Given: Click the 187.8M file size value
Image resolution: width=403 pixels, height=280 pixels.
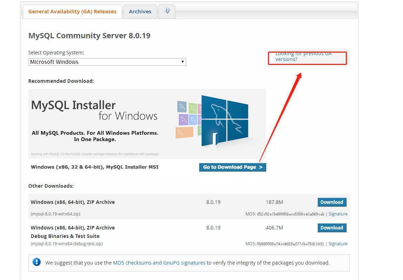Looking at the screenshot, I should [274, 202].
